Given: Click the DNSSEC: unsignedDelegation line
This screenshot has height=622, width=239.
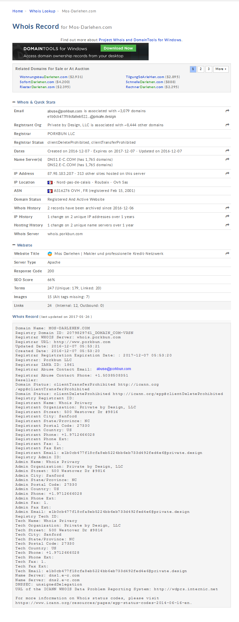Looking at the screenshot, I should point(49,584).
